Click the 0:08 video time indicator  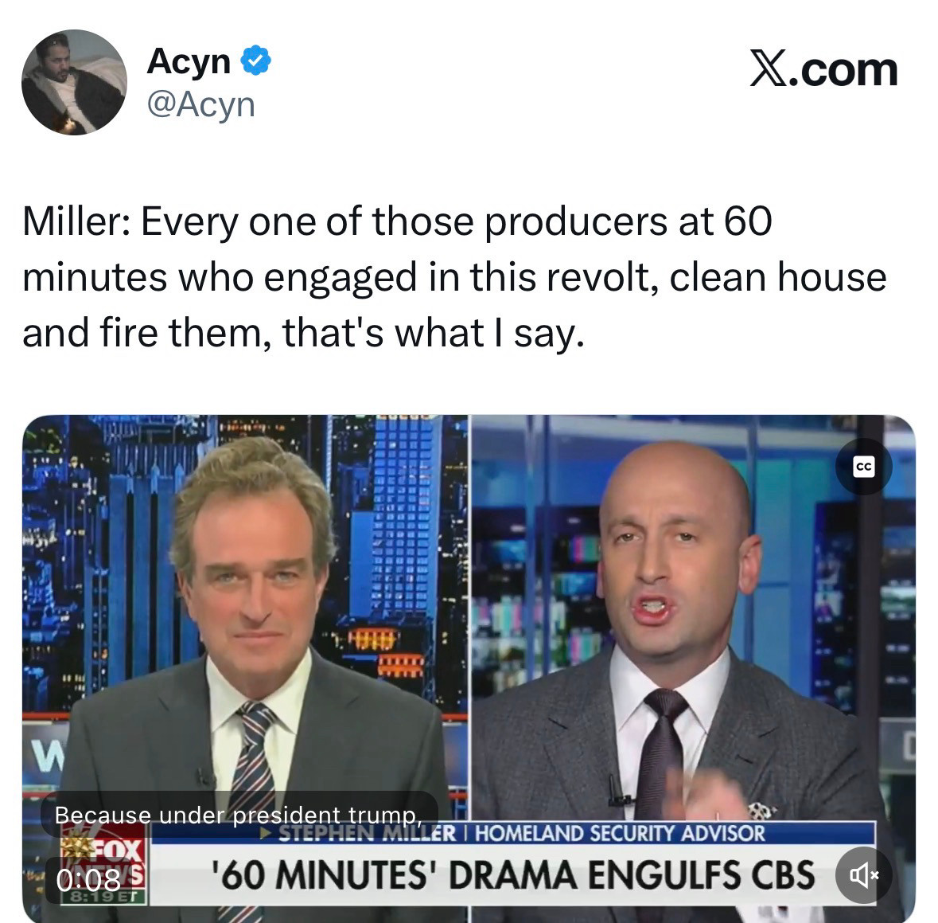pos(88,879)
